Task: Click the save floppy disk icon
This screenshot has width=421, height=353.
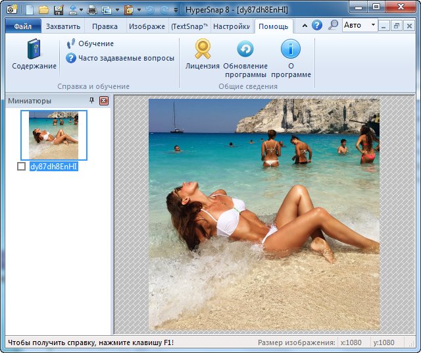Action: [x=59, y=10]
